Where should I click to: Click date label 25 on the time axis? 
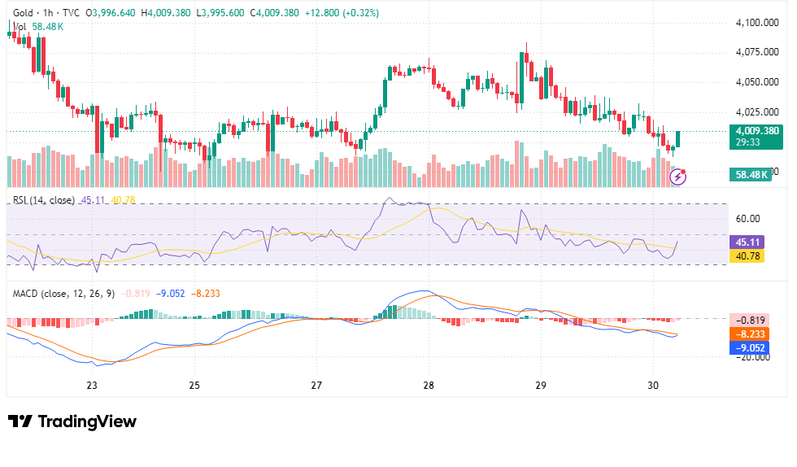point(194,385)
